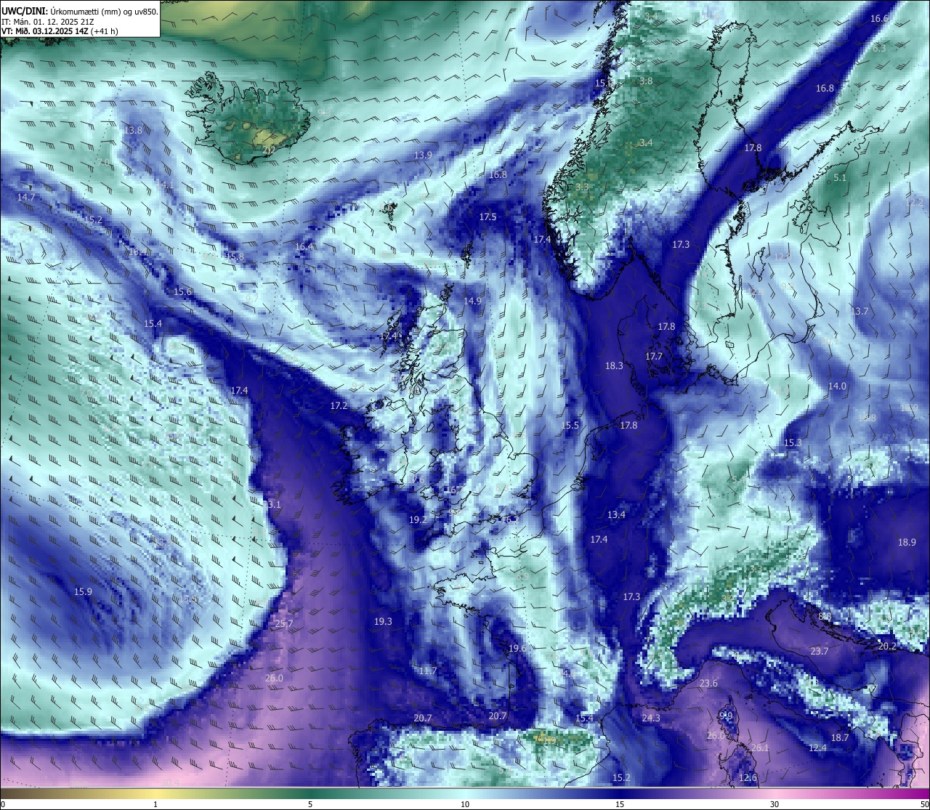
Task: Click the value 15.5 over the North Sea
Action: [x=570, y=425]
